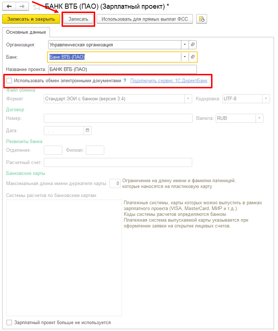This screenshot has width=278, height=331.
Task: Open Подключить сервис 1С:ДиректБанк link
Action: click(169, 81)
